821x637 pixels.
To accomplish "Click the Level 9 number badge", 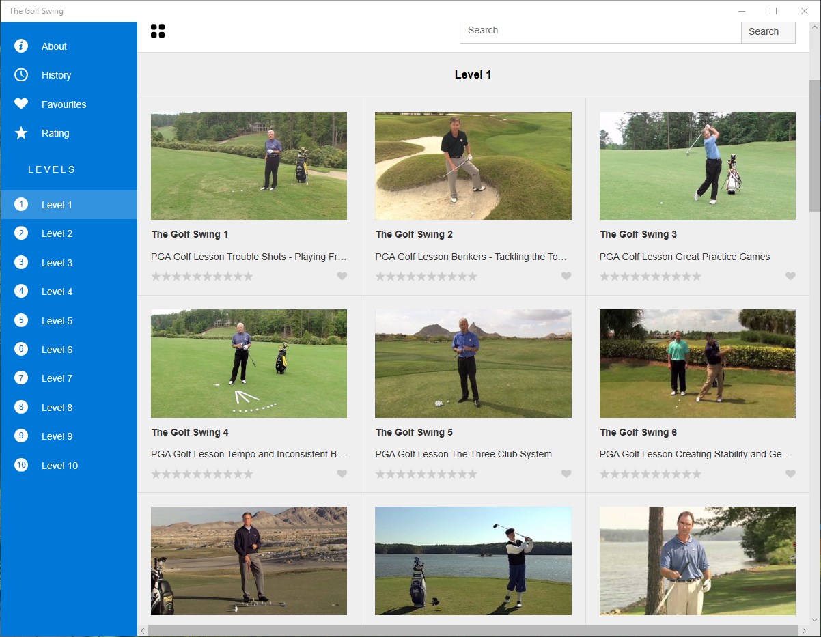I will tap(21, 436).
